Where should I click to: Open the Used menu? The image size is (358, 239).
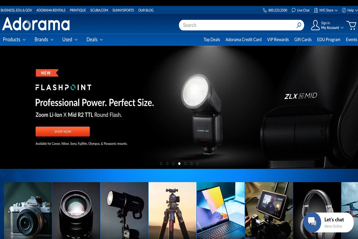coord(70,40)
